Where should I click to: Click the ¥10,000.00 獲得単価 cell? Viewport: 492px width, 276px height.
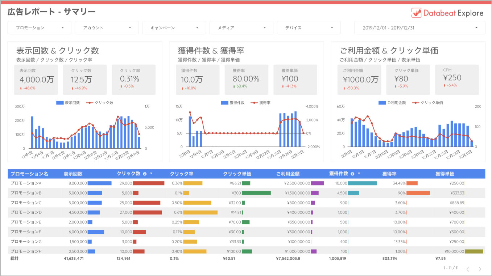455,251
